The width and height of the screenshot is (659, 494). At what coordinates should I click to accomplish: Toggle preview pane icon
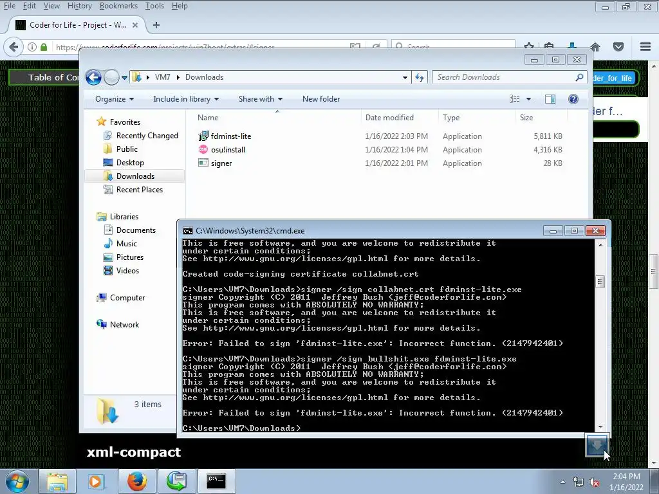[x=550, y=99]
